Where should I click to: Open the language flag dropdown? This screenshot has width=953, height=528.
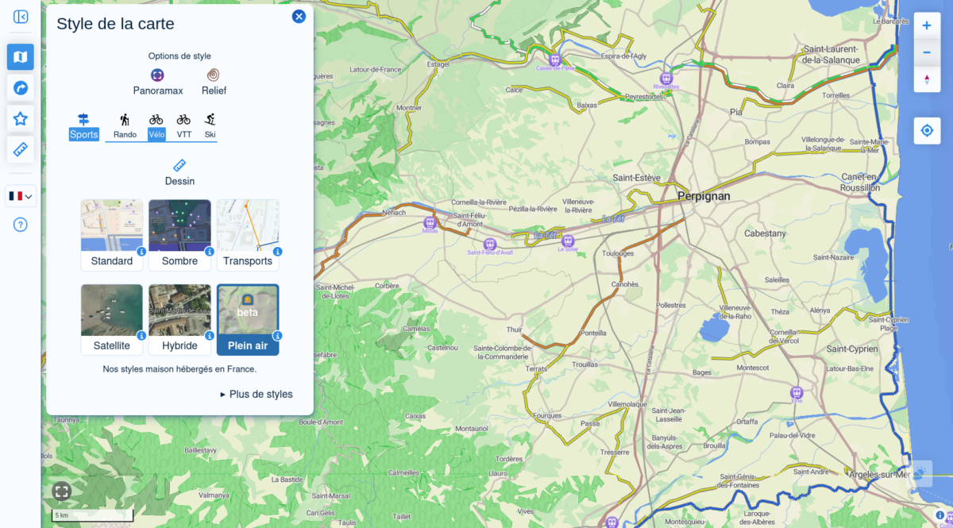21,195
